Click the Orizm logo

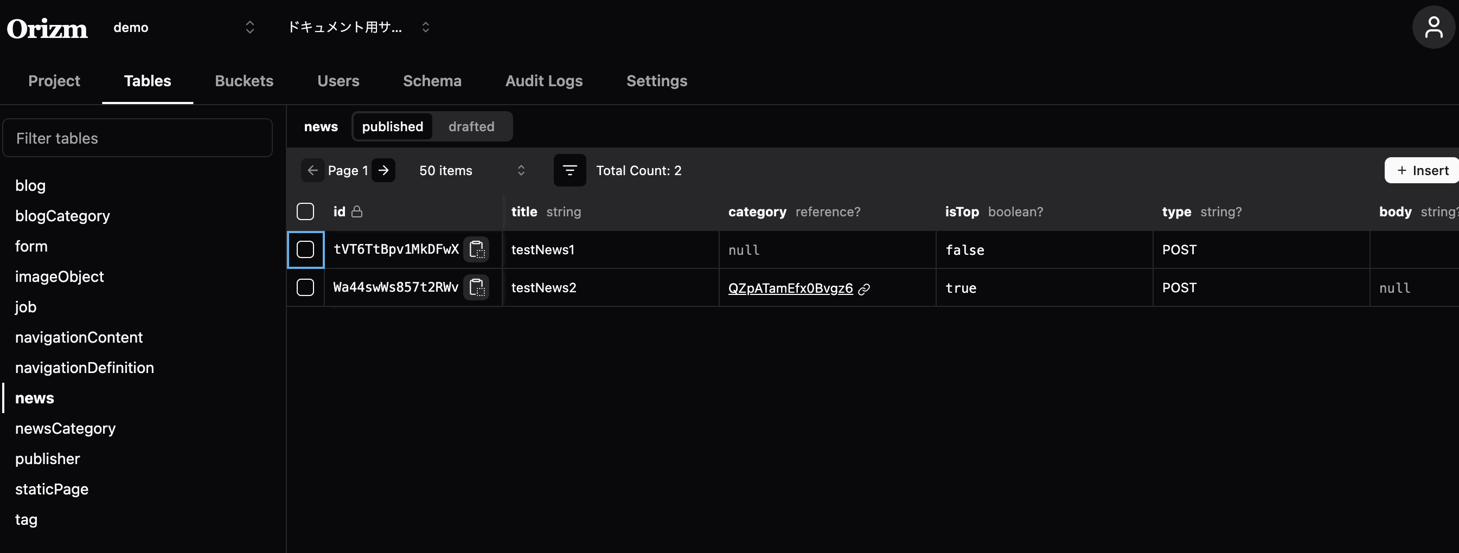47,28
